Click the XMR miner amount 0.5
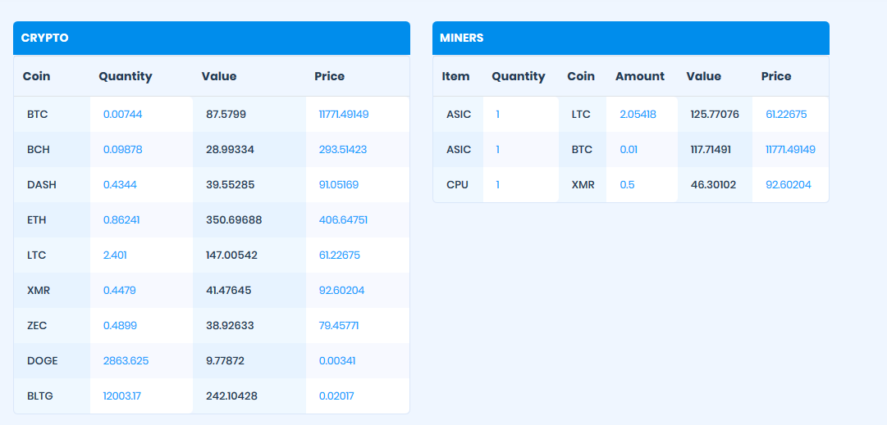The height and width of the screenshot is (425, 887). tap(627, 185)
